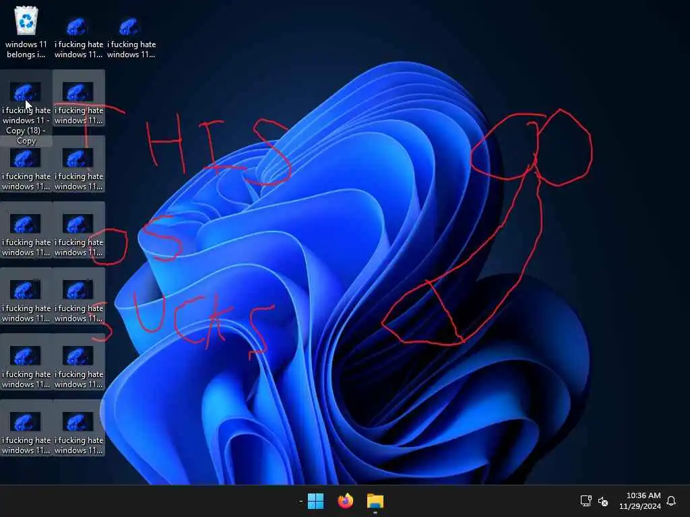
Task: Select the desktop file ending 'Copy (18) - Copy'
Action: pyautogui.click(x=26, y=108)
